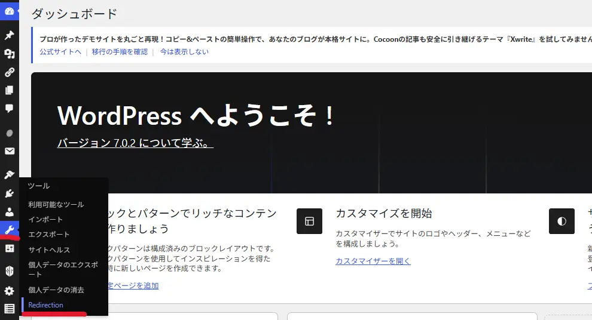The width and height of the screenshot is (592, 320).
Task: Click the ダッシュボード page heading
Action: 74,14
